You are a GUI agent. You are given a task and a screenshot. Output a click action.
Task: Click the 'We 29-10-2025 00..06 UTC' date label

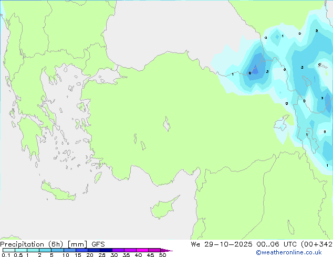[245, 244]
